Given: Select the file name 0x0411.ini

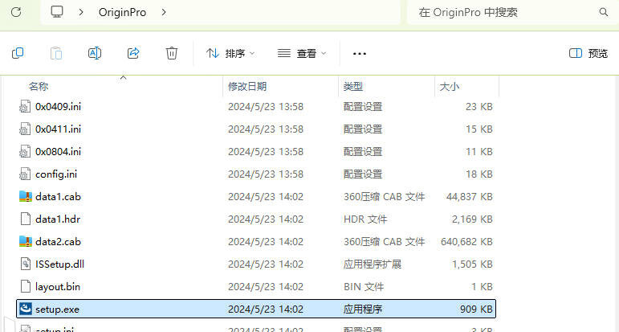Looking at the screenshot, I should click(59, 129).
